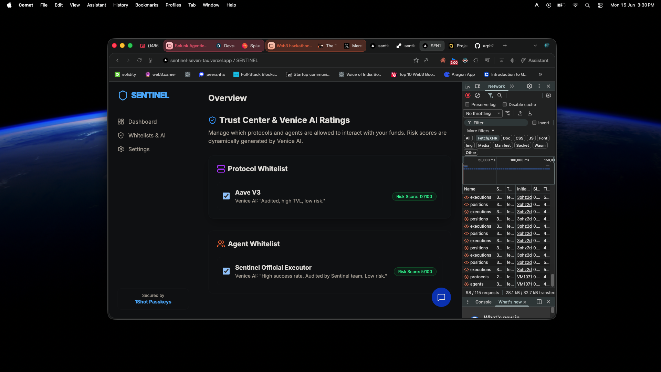Import a HAR file with the upload icon
661x372 pixels.
point(520,113)
